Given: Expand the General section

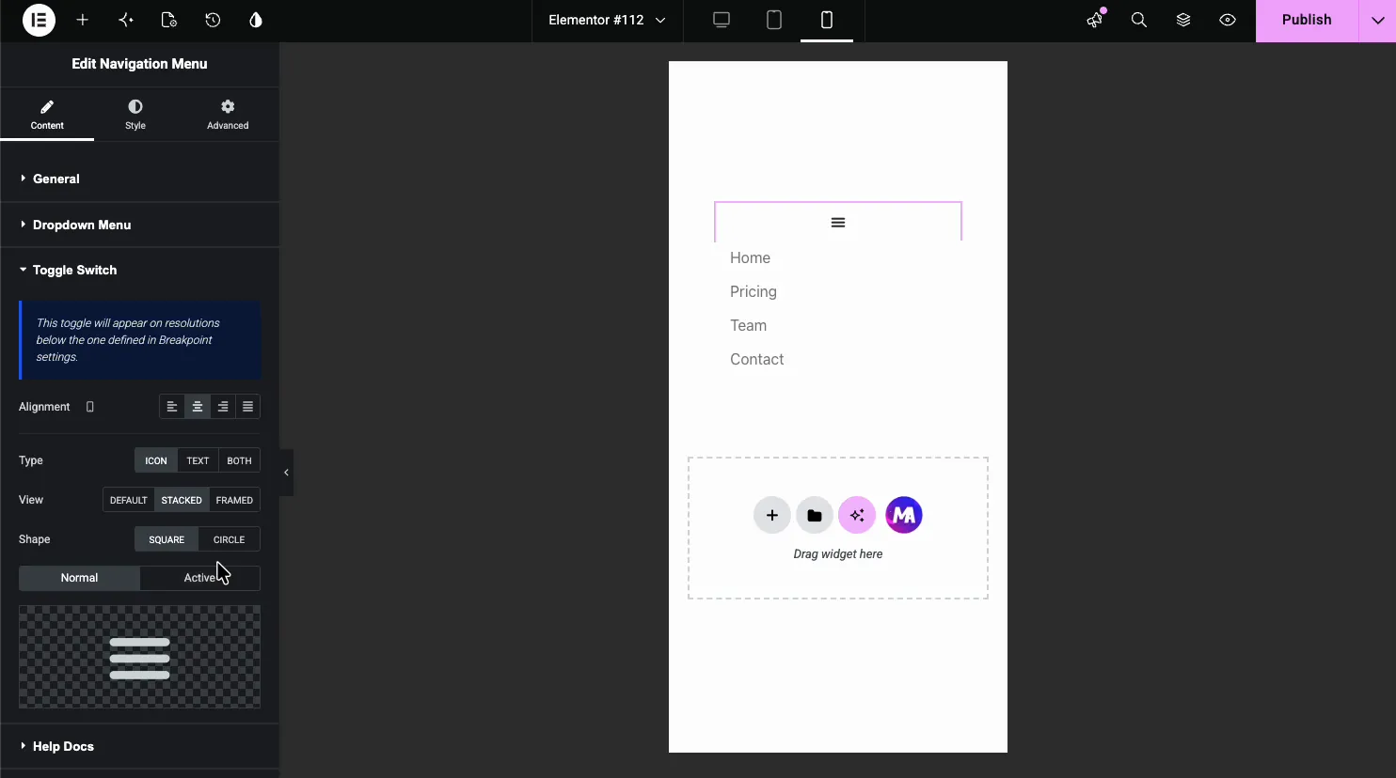Looking at the screenshot, I should 139,179.
